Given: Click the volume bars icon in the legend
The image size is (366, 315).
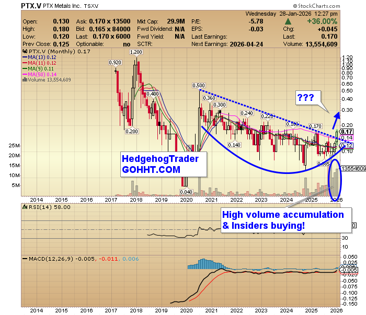Looking at the screenshot, I should [25, 80].
